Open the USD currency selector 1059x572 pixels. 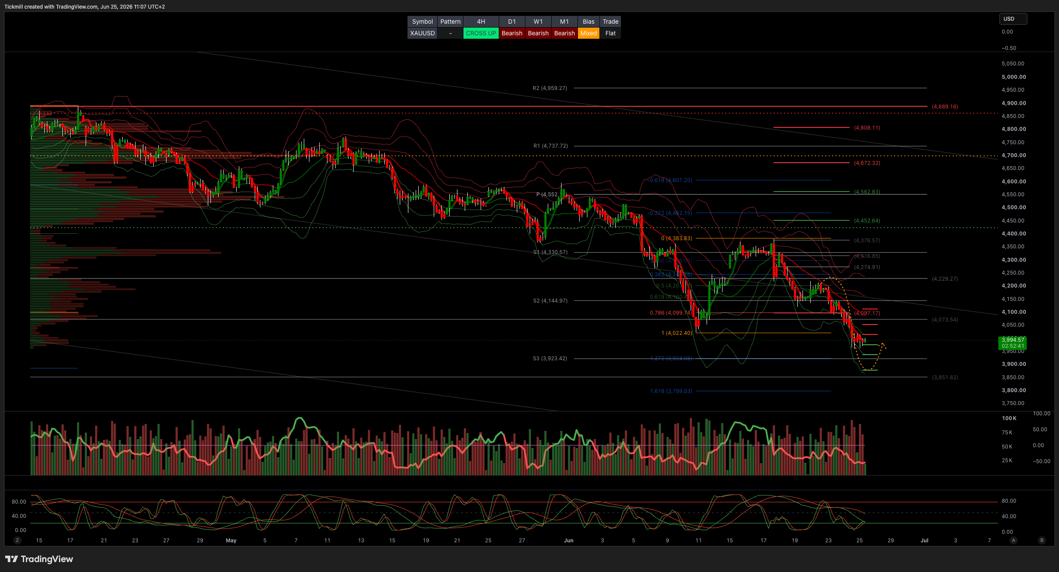pyautogui.click(x=1013, y=19)
